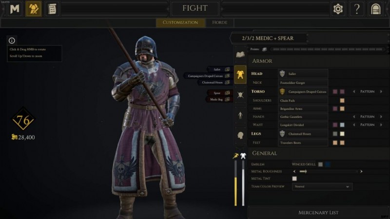The image size is (390, 219).
Task: Select the crossed weapons shield sidebar icon
Action: click(240, 95)
